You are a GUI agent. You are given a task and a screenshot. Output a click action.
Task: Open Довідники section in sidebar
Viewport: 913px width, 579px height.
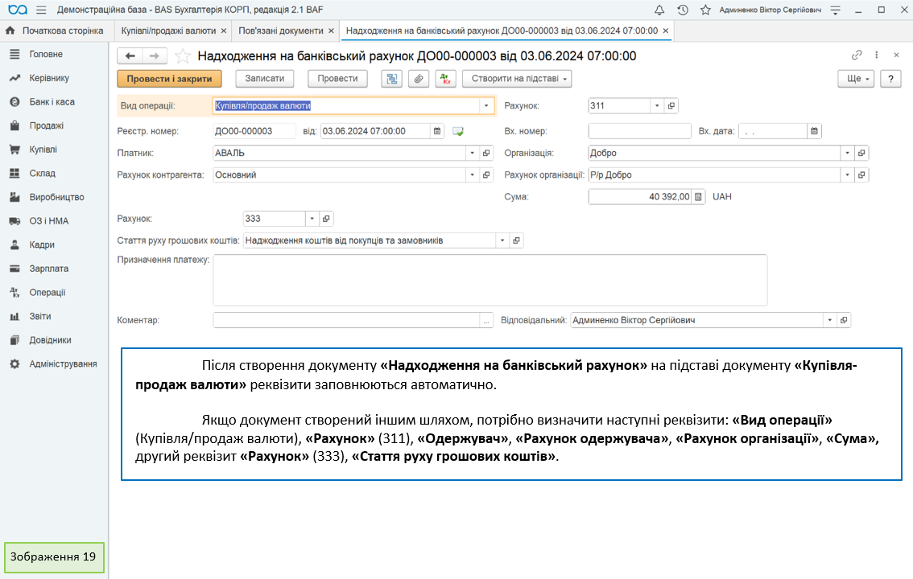click(x=50, y=340)
